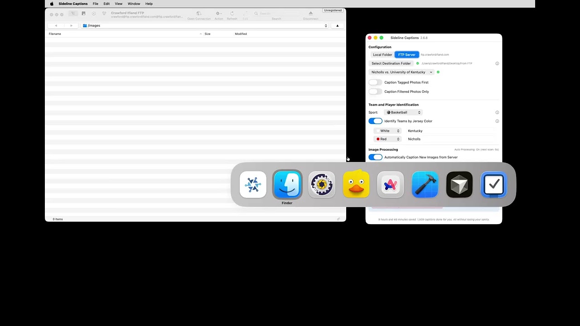Disable Identify Teams by Jersey Color
Image resolution: width=580 pixels, height=326 pixels.
click(375, 121)
